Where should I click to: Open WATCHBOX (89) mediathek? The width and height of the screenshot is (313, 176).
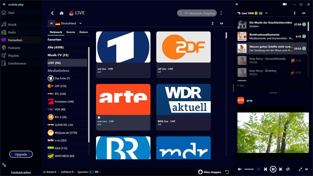pos(67,156)
